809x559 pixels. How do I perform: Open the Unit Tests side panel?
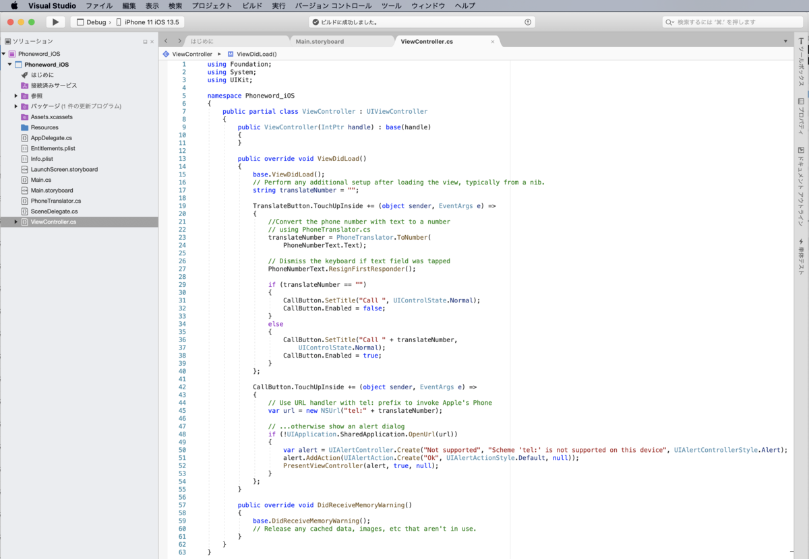pos(801,256)
